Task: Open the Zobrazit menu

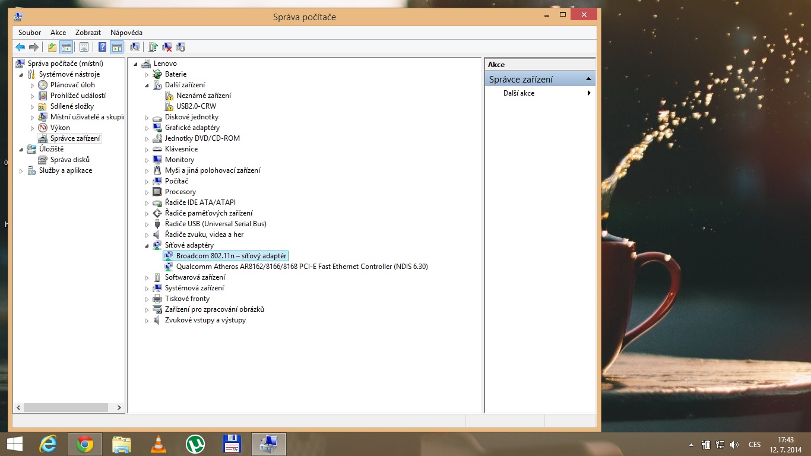Action: coord(88,33)
